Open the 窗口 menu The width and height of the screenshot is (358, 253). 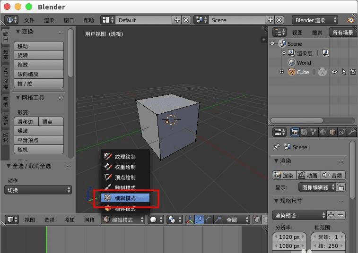pos(69,20)
